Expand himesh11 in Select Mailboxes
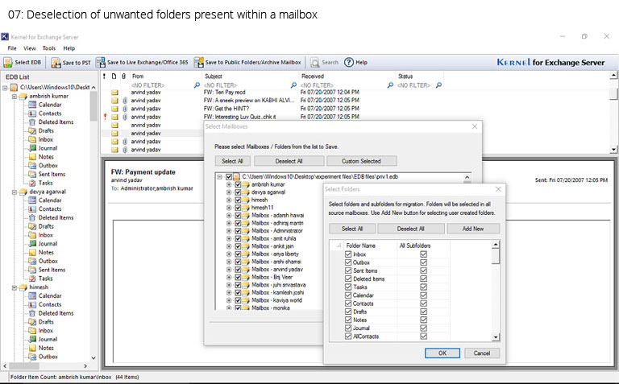The image size is (619, 384). pyautogui.click(x=229, y=208)
